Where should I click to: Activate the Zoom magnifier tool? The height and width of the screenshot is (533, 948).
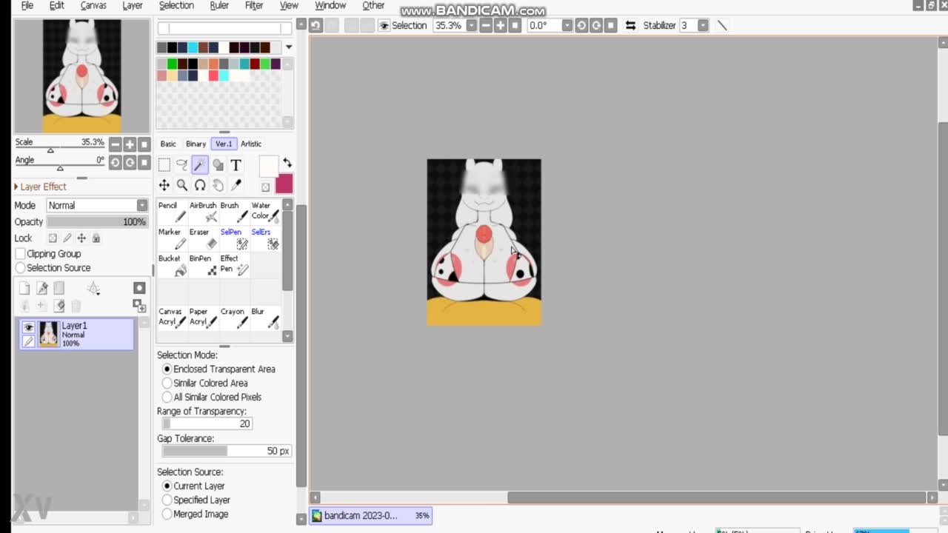[182, 185]
